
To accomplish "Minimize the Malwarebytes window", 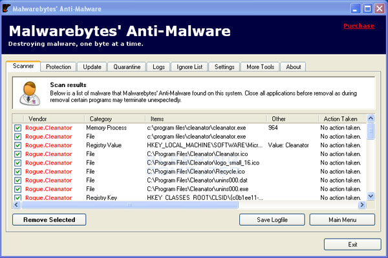I will (x=355, y=9).
